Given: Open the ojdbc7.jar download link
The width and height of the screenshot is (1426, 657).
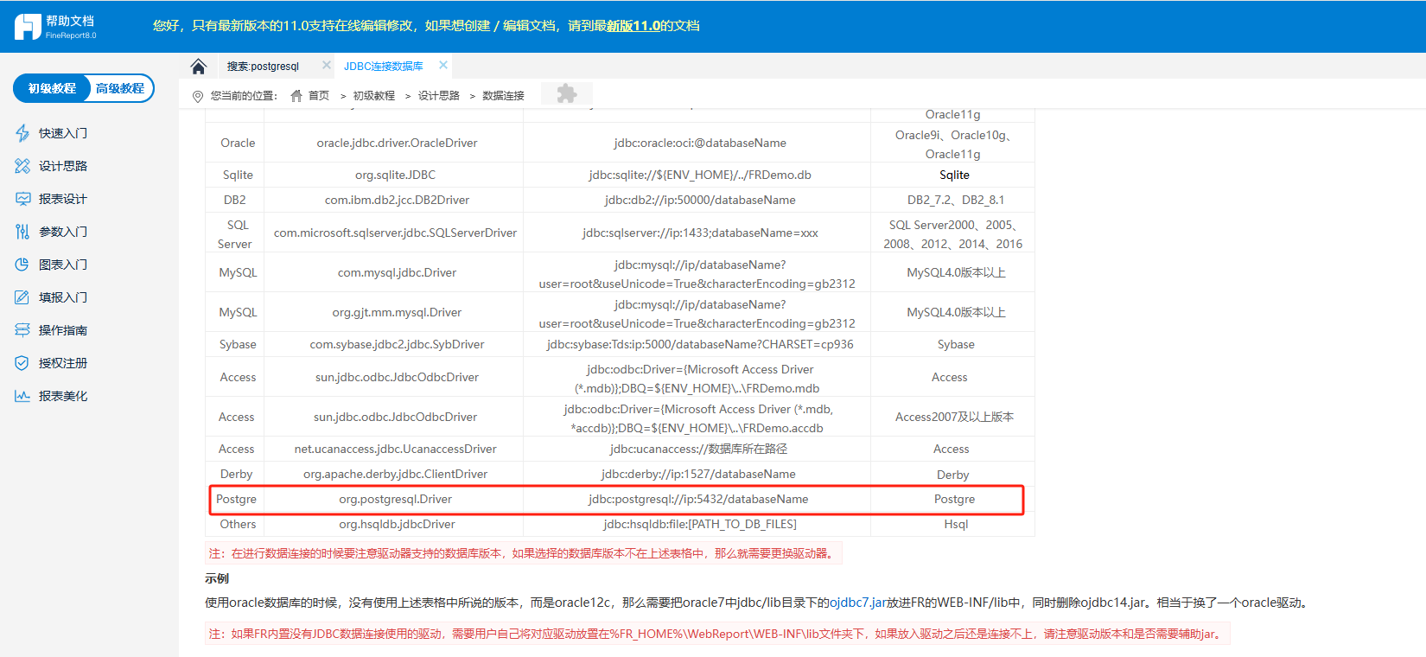Looking at the screenshot, I should 857,603.
